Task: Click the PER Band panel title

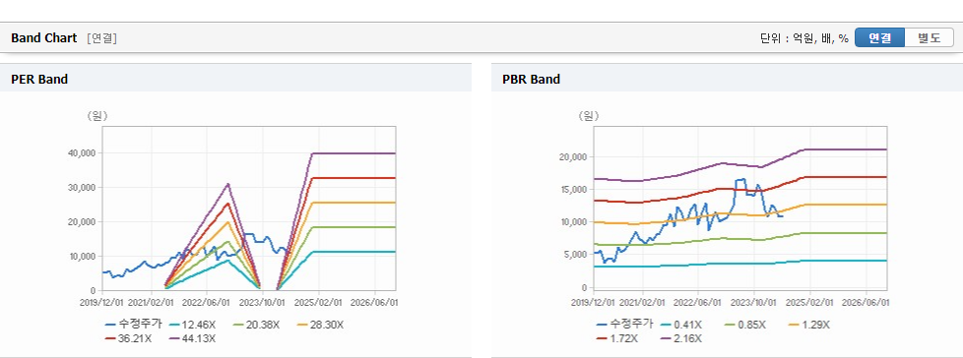Action: (39, 79)
